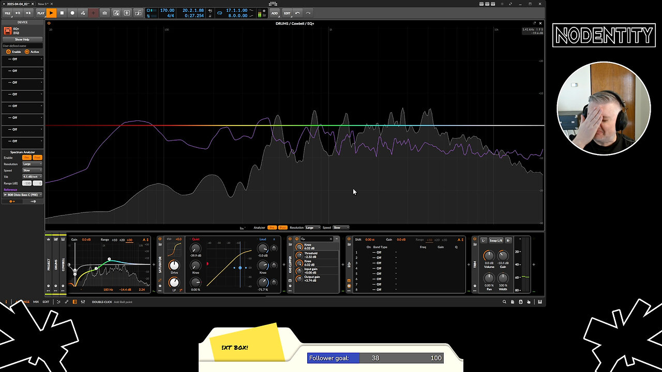Click tempo value 170.00
The height and width of the screenshot is (372, 662).
coord(167,10)
